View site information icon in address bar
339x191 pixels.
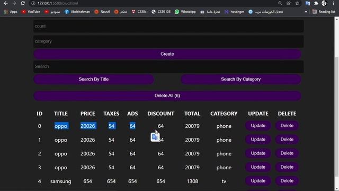[x=33, y=3]
